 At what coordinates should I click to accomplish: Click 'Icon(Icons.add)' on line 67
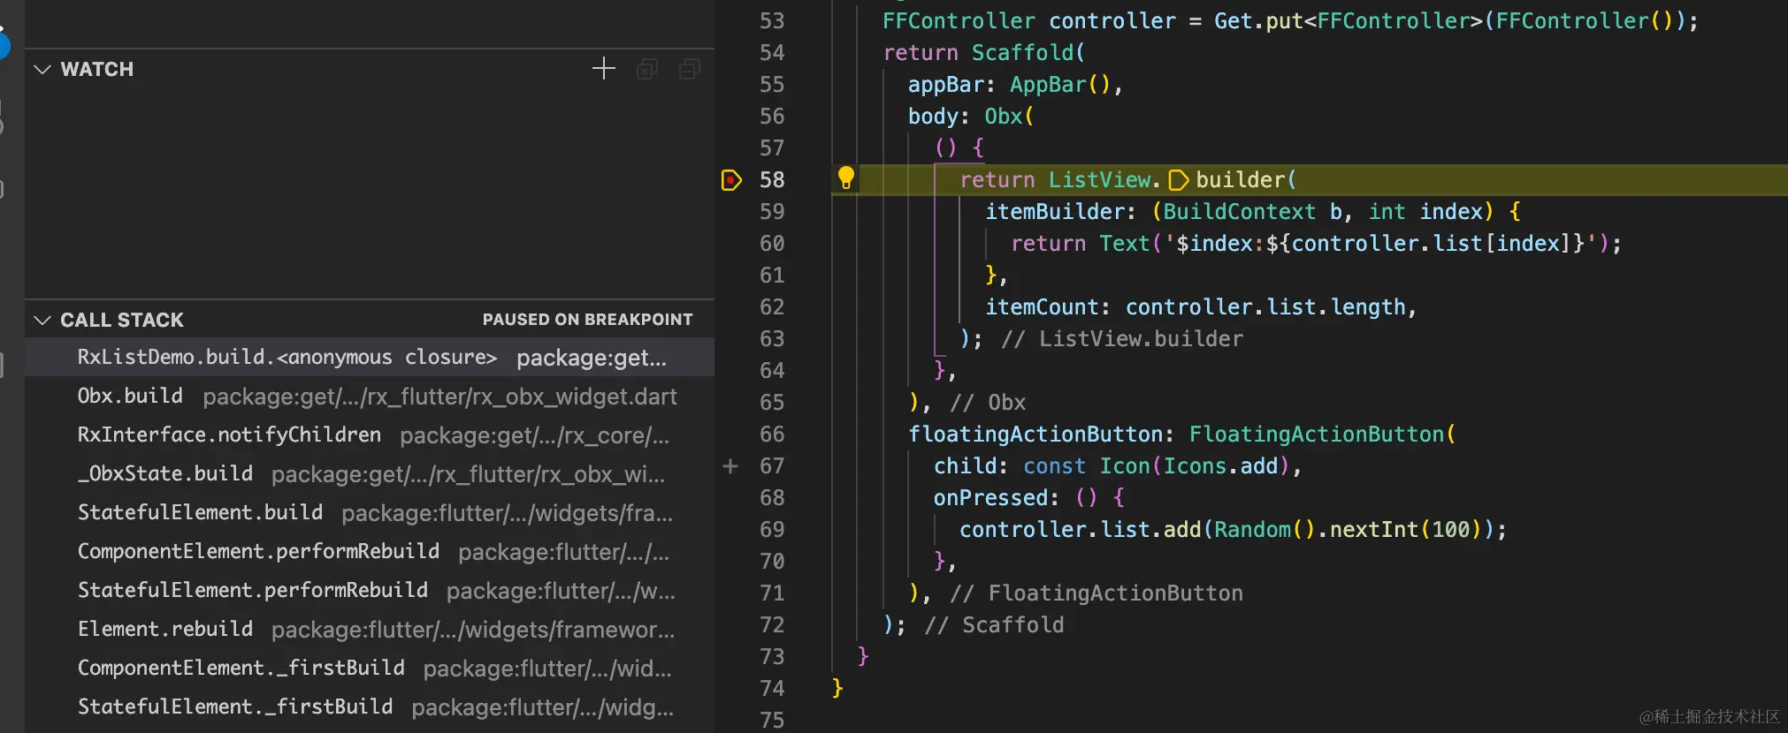(x=1195, y=466)
